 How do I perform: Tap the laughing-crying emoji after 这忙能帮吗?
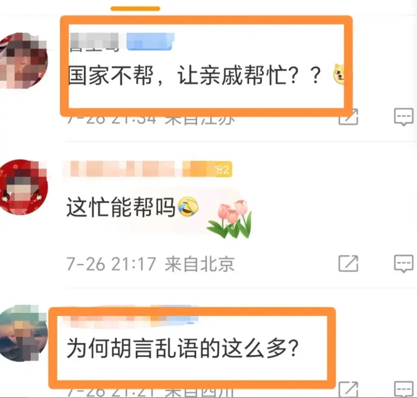(x=188, y=206)
